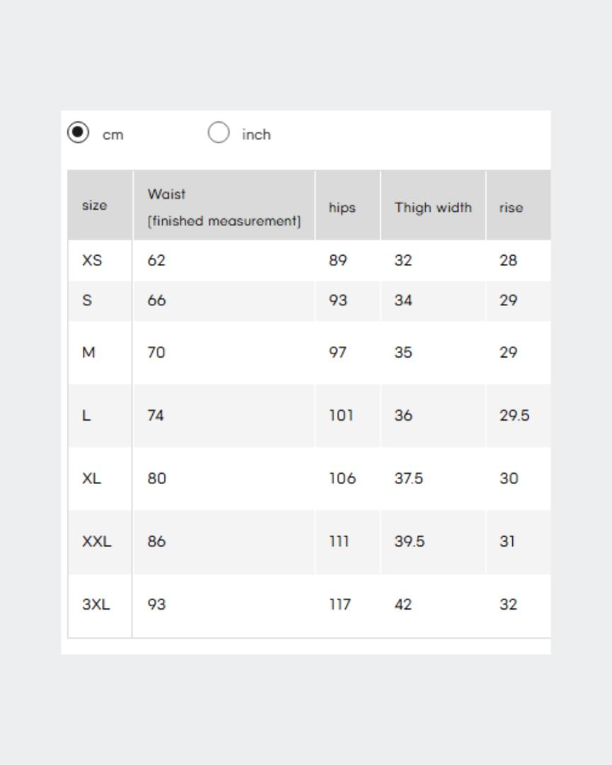Select the 3XL size row label
This screenshot has height=765, width=612.
pyautogui.click(x=96, y=604)
